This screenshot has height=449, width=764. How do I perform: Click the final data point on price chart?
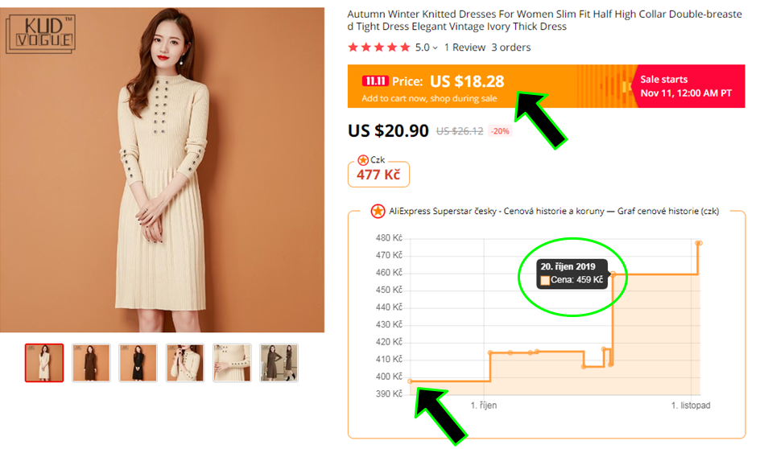click(699, 243)
